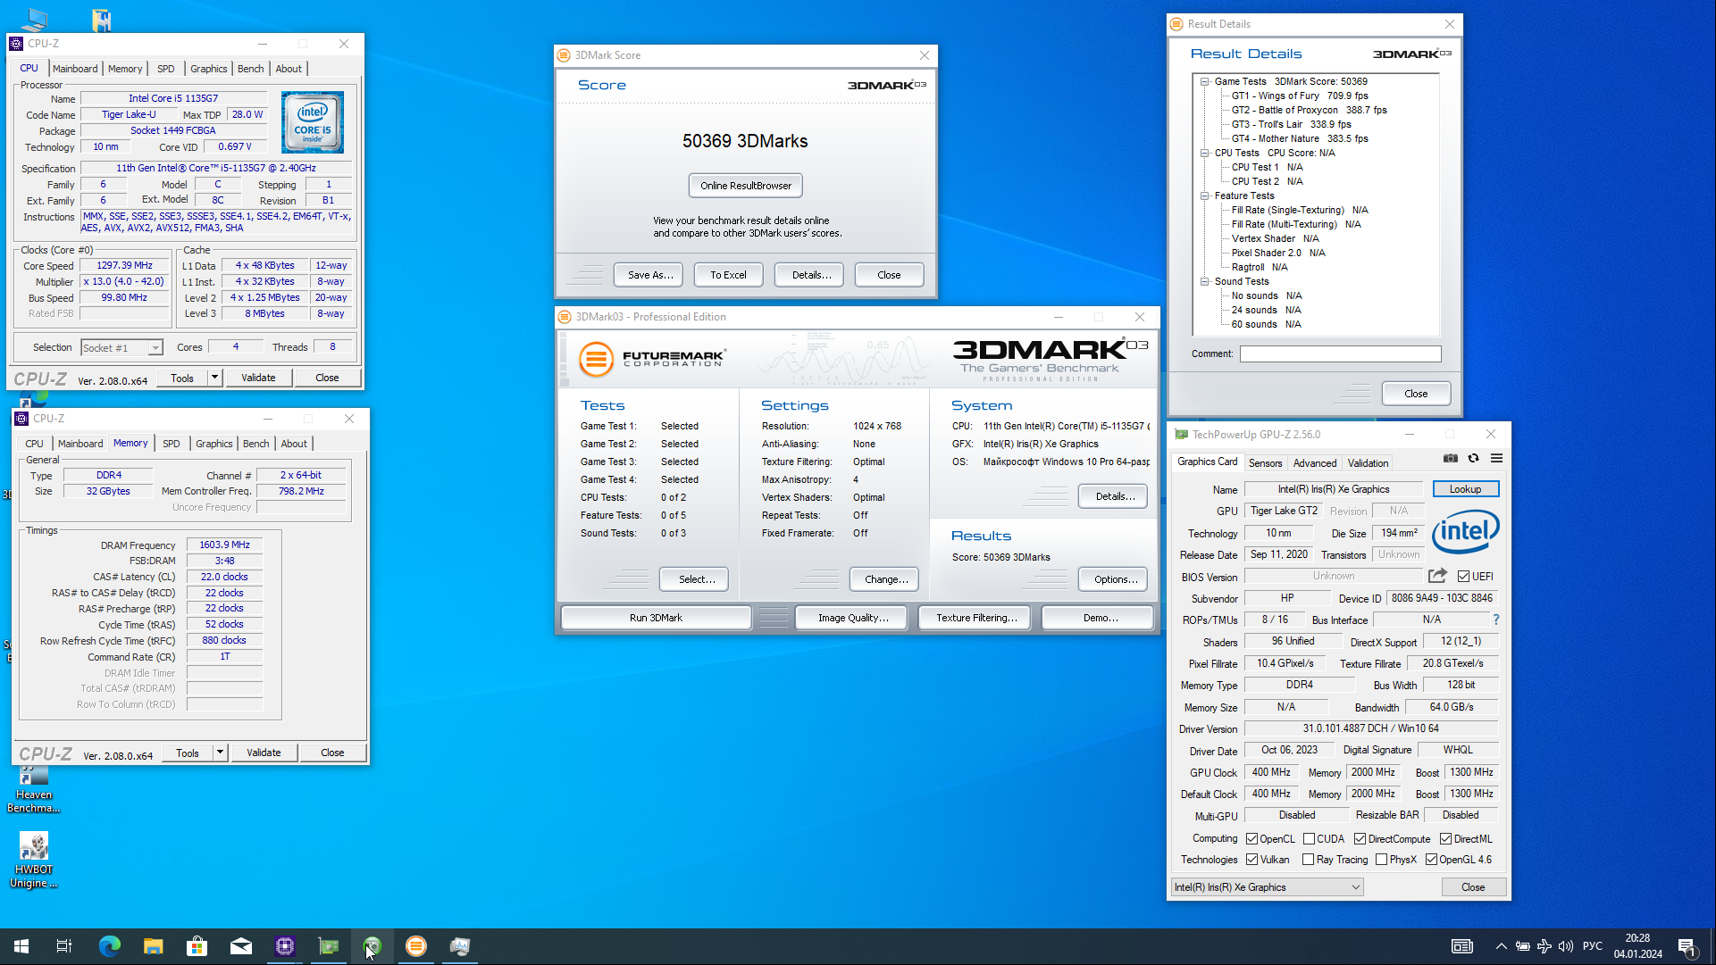Image resolution: width=1716 pixels, height=965 pixels.
Task: Toggle the Vulkan checkbox
Action: coord(1252,859)
